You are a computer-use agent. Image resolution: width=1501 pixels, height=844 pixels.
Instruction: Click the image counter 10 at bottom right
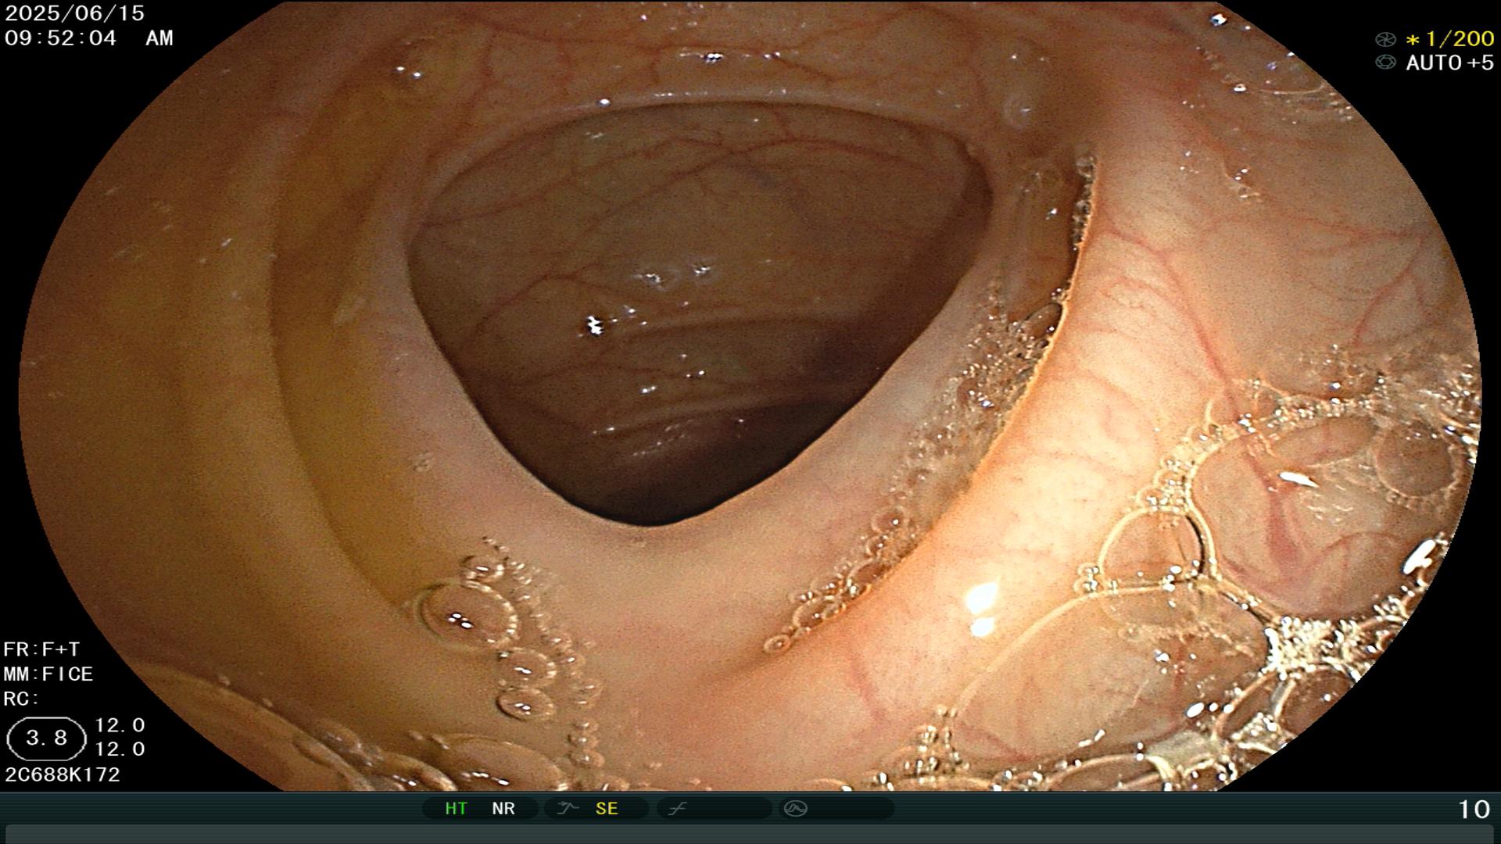[1474, 810]
